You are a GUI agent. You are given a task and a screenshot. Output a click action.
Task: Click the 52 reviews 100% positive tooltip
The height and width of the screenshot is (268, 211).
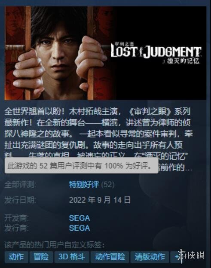81,166
